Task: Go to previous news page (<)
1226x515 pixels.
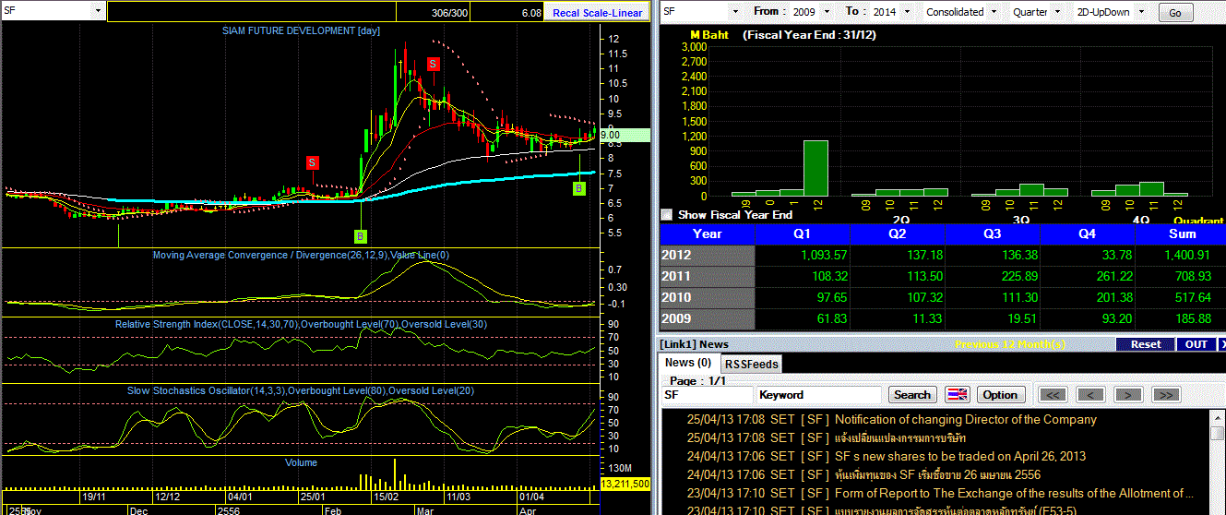Action: coord(1090,395)
